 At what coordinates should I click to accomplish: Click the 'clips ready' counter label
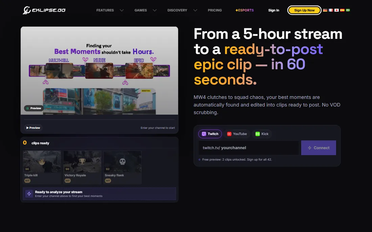40,143
